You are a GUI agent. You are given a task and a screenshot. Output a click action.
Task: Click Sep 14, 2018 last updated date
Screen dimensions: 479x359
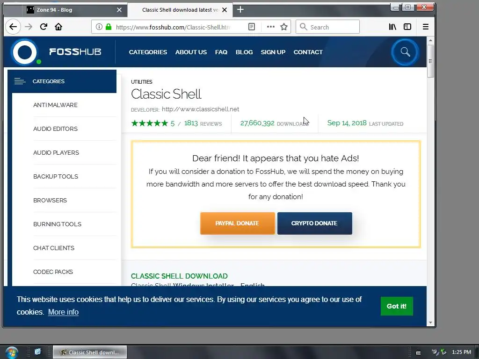coord(347,123)
